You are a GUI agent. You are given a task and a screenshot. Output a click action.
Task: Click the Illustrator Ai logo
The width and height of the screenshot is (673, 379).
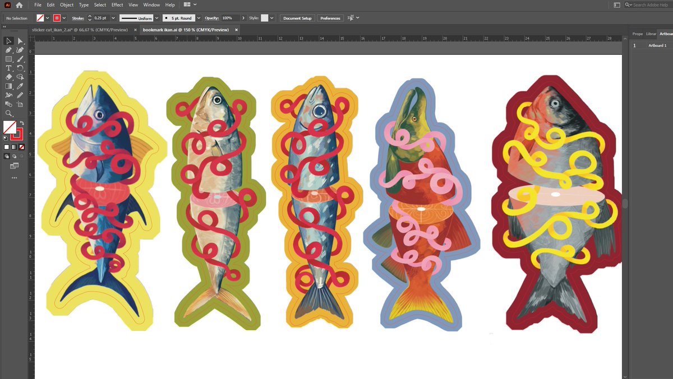7,4
